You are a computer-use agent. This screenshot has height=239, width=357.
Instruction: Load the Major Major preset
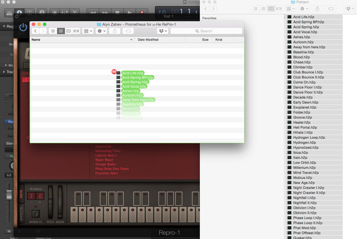pyautogui.click(x=104, y=160)
